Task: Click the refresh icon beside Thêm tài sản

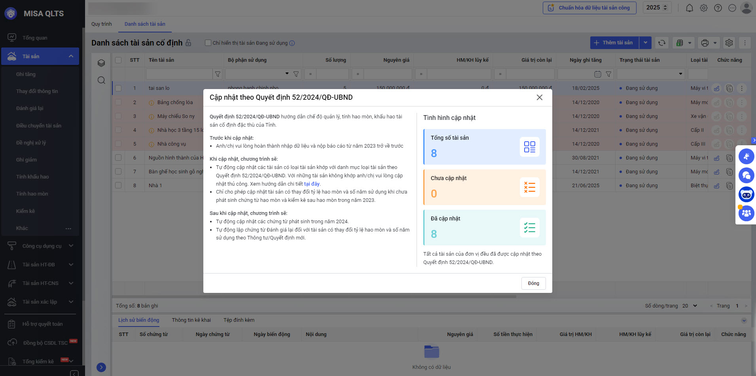Action: click(661, 43)
